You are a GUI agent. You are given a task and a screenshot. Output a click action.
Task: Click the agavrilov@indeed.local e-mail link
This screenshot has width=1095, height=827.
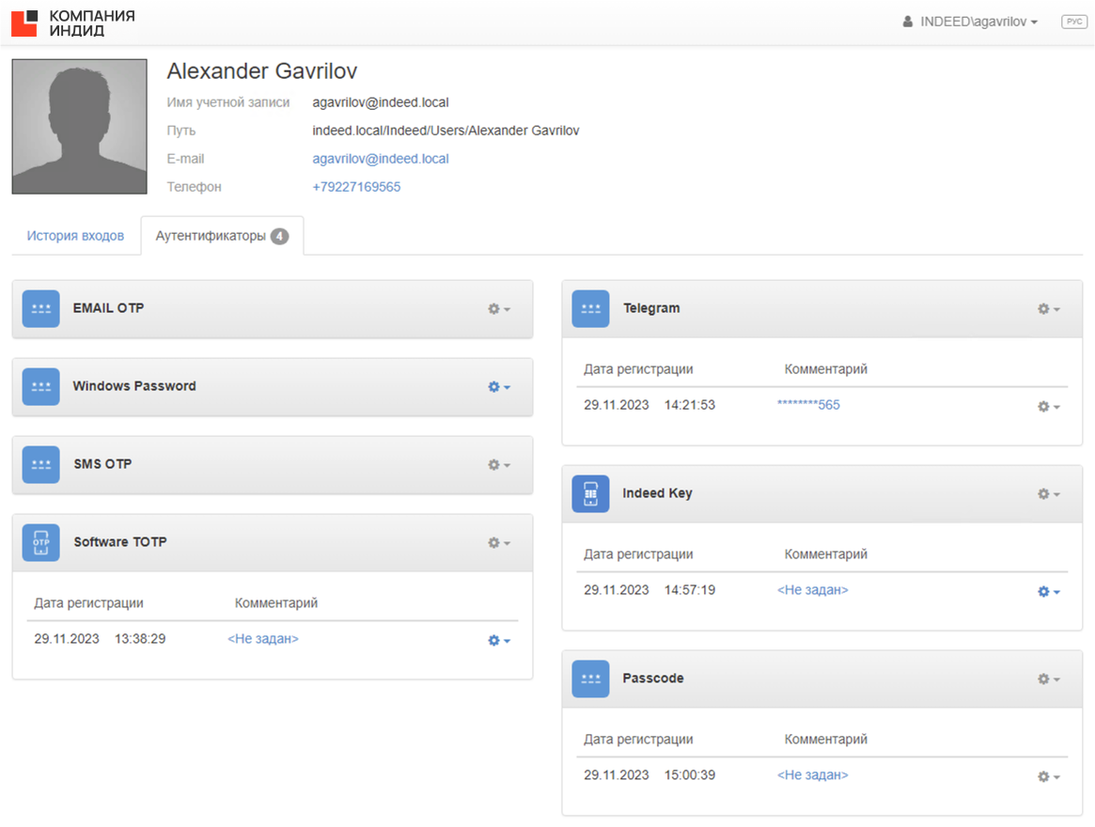coord(381,159)
